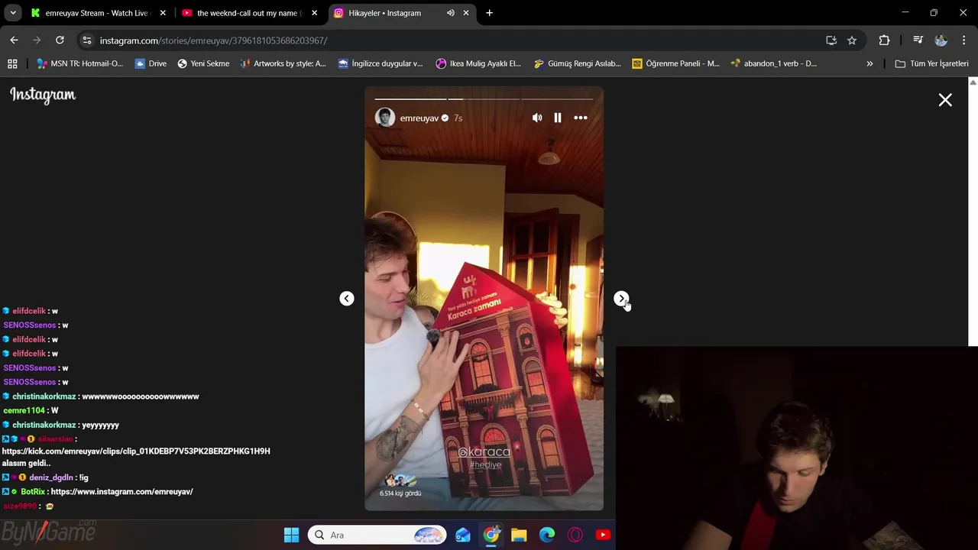This screenshot has height=550, width=978.
Task: Open Chrome extensions puzzle icon
Action: tap(884, 40)
